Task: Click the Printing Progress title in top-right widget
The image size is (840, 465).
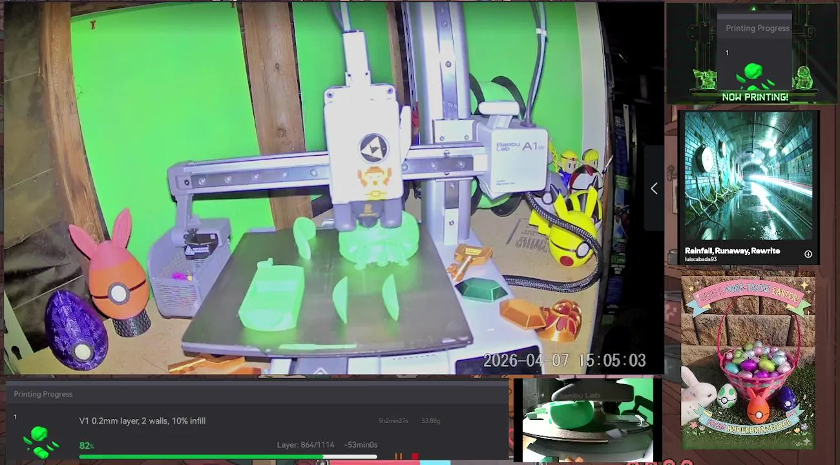Action: click(x=757, y=28)
